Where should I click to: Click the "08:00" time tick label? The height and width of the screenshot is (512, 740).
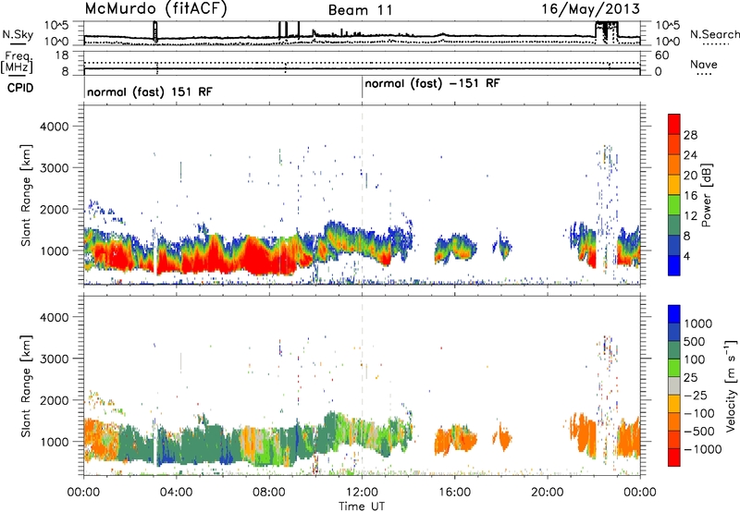[x=269, y=493]
